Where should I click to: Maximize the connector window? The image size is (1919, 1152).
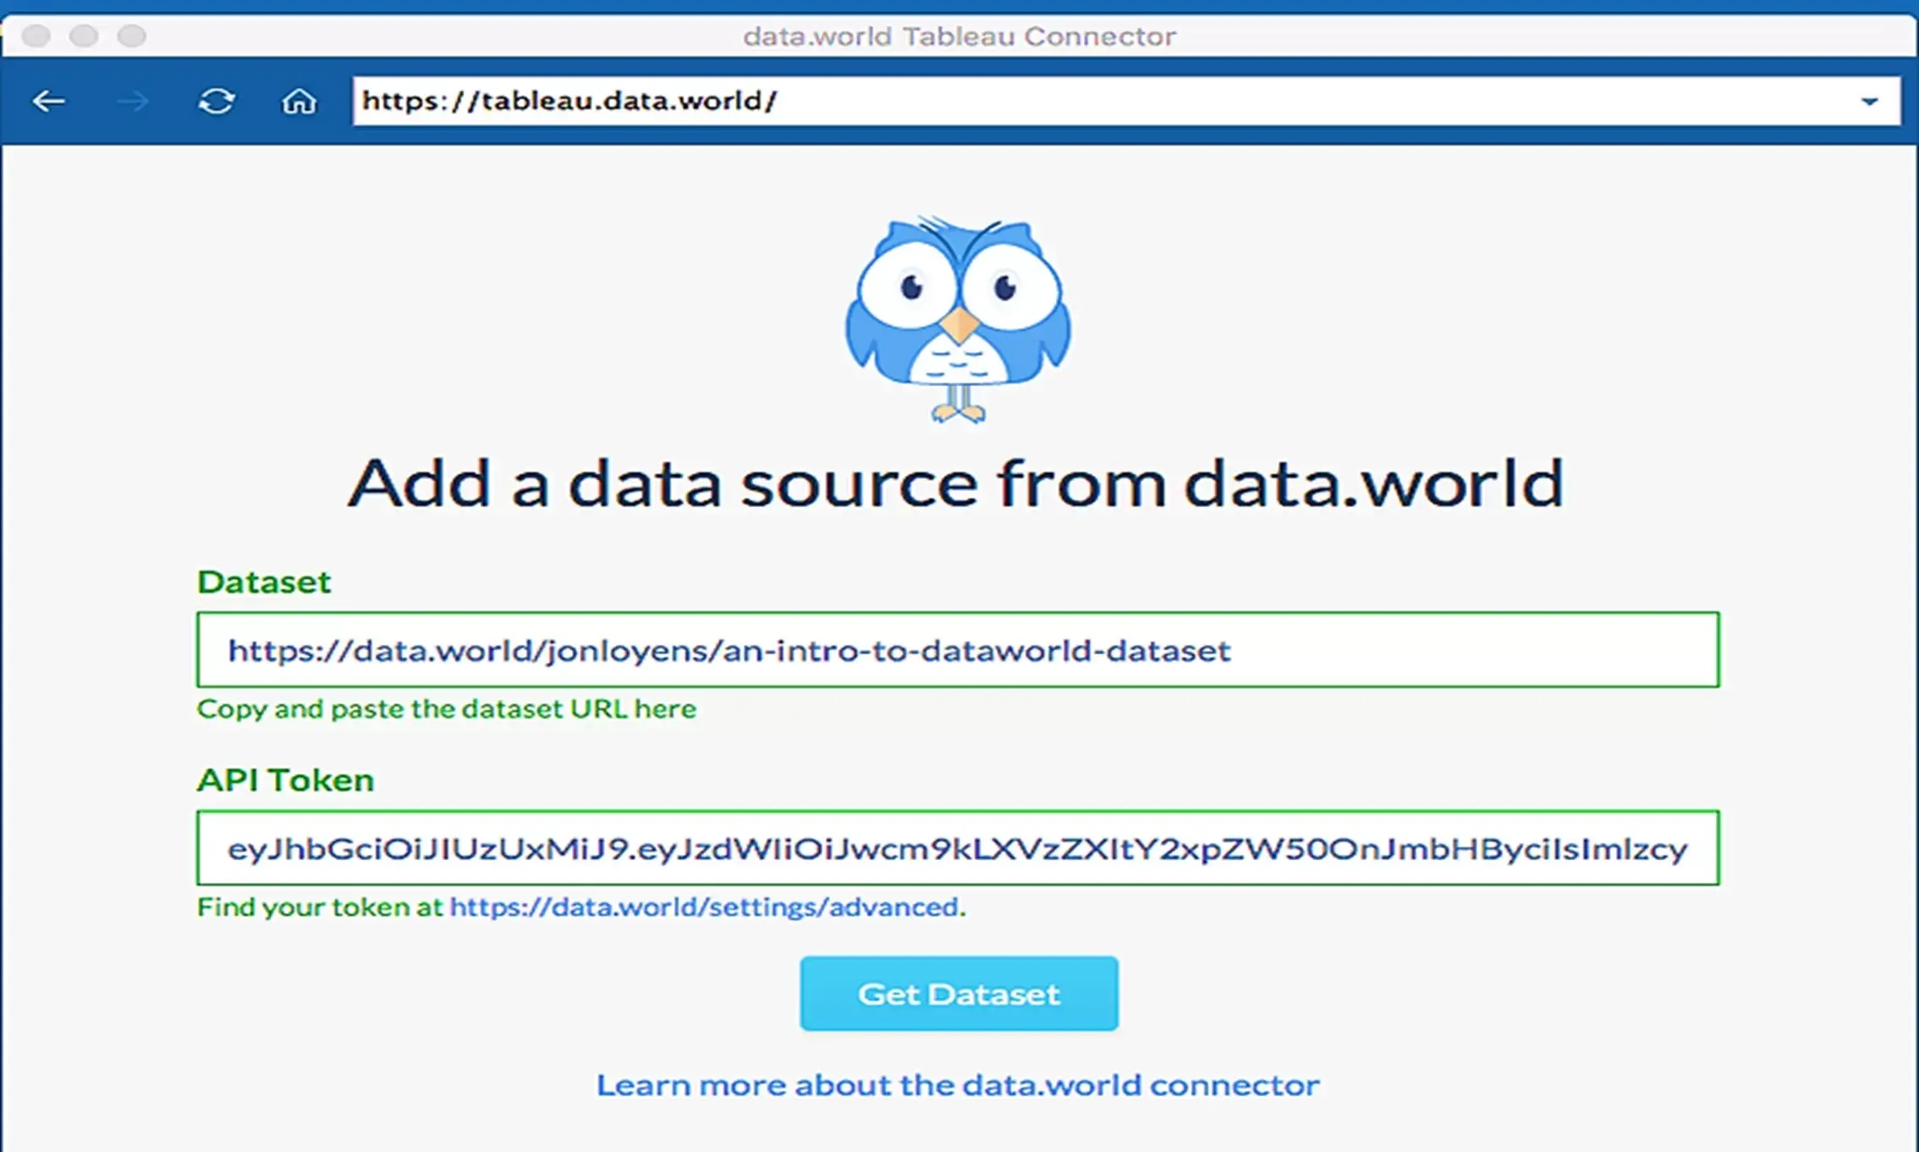pyautogui.click(x=131, y=36)
